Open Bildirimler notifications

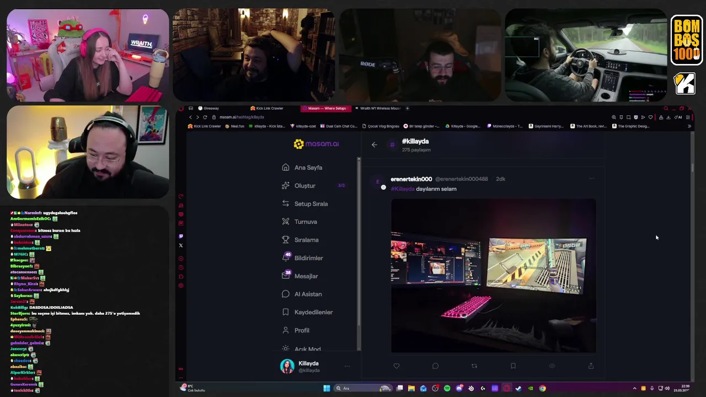point(308,258)
